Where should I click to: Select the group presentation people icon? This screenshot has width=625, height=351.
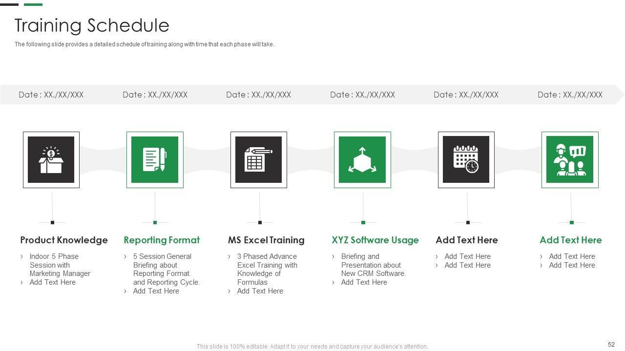click(570, 160)
